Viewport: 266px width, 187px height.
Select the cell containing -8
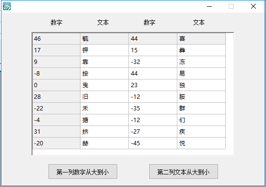point(56,74)
